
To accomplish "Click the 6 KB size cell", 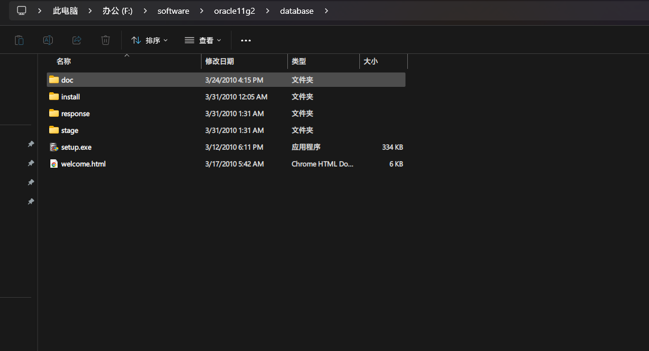I will point(396,164).
